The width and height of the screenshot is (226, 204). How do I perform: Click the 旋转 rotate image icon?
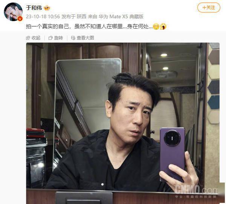pos(50,38)
